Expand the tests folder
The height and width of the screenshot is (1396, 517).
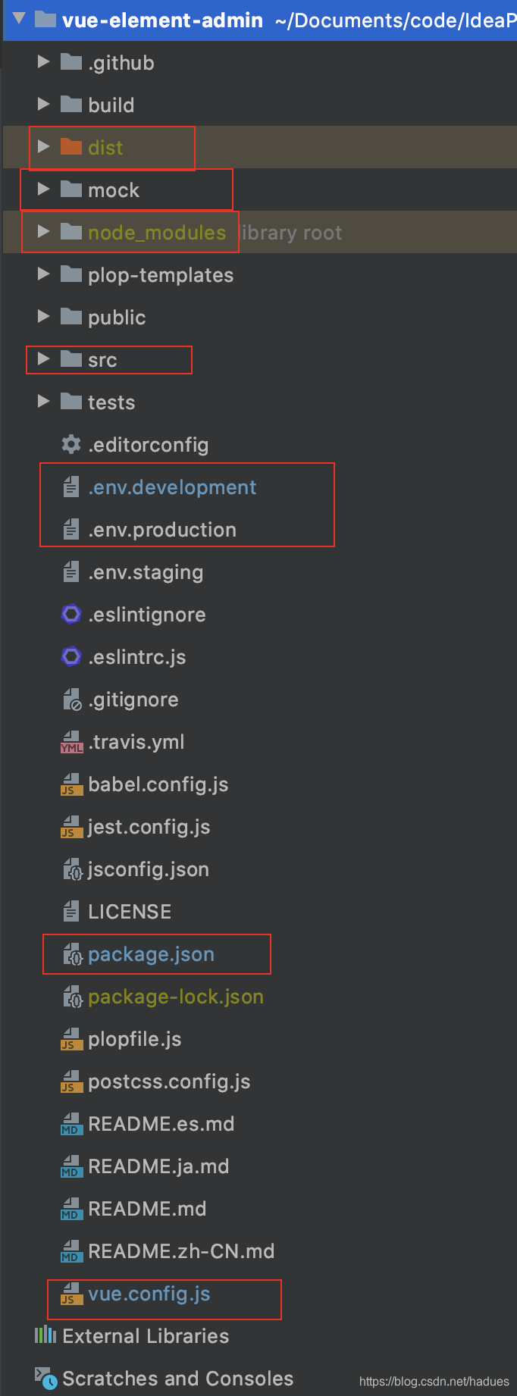43,402
